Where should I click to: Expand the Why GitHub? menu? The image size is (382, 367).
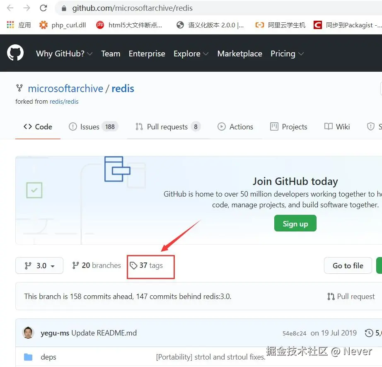point(64,53)
